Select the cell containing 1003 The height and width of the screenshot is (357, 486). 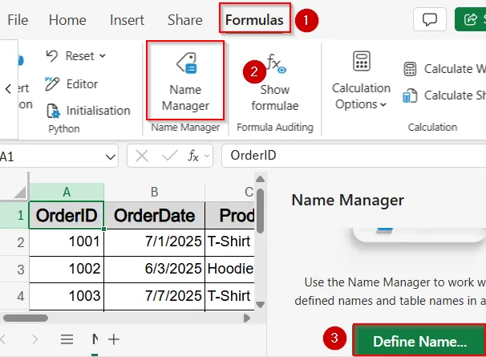[x=67, y=296]
